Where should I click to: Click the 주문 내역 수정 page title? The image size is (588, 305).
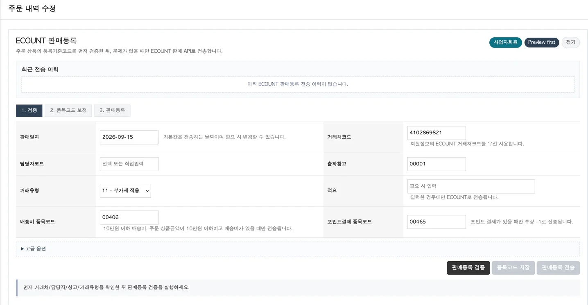32,8
